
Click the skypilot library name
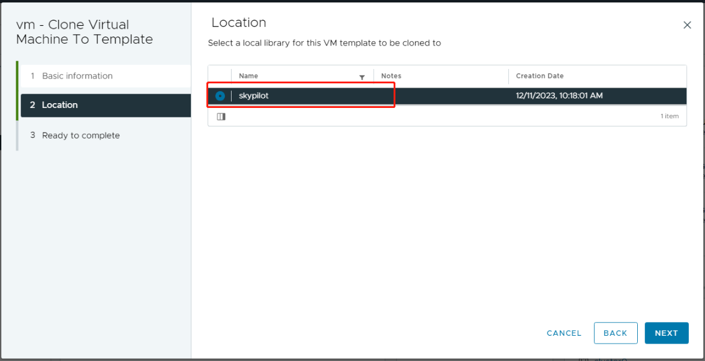coord(254,96)
